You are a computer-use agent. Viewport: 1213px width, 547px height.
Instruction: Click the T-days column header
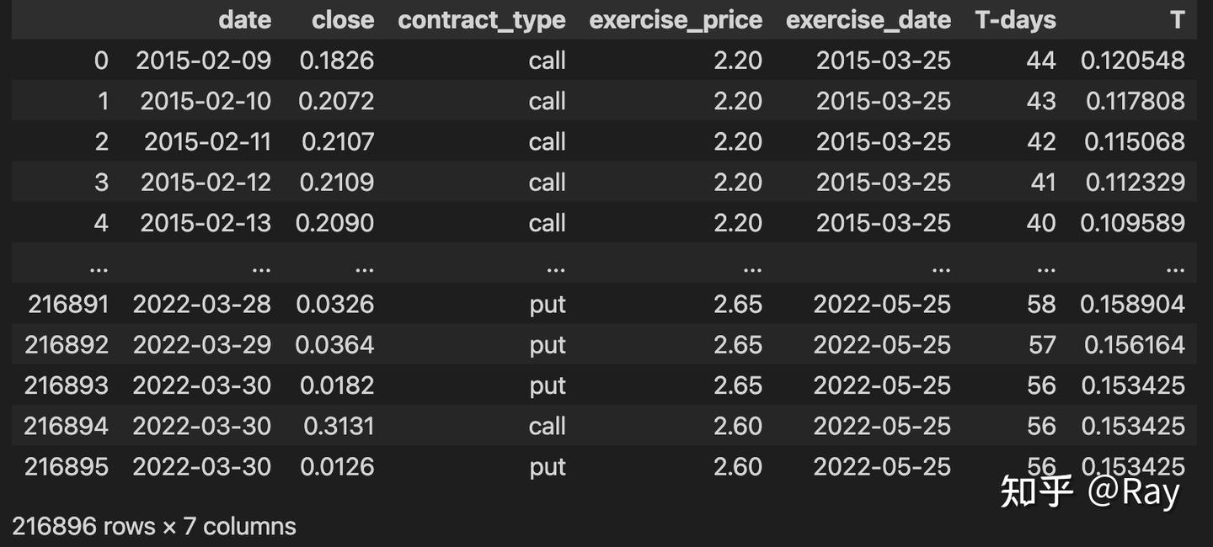(1015, 20)
